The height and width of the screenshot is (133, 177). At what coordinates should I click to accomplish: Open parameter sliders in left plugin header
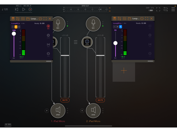(23, 19)
